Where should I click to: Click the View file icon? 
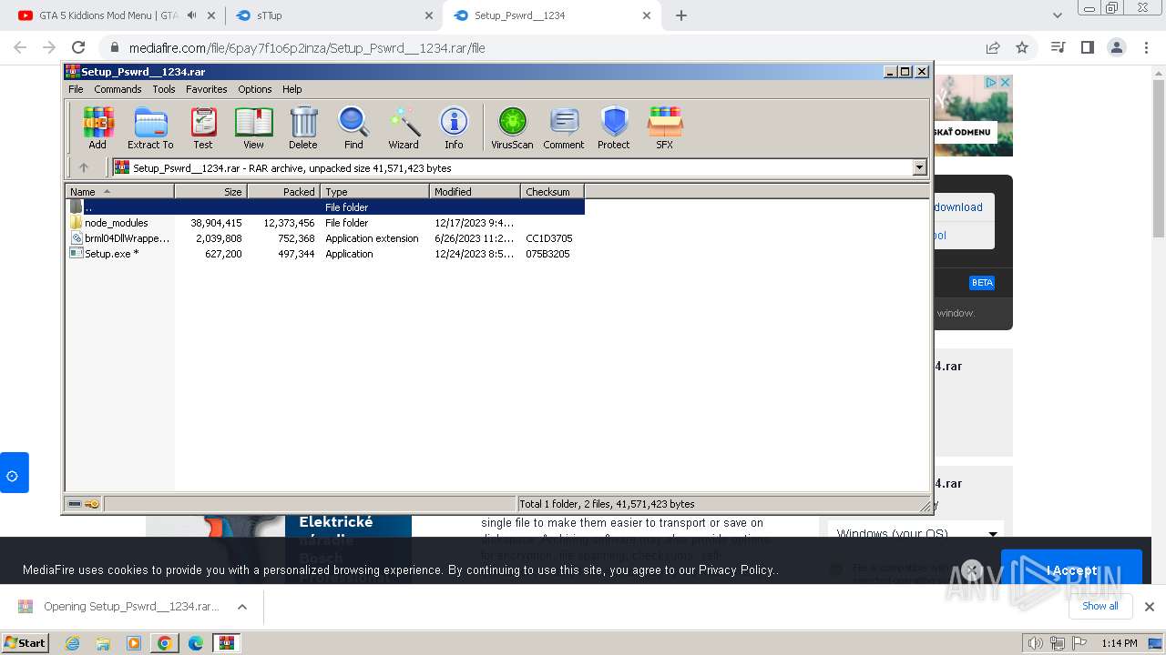coord(253,127)
